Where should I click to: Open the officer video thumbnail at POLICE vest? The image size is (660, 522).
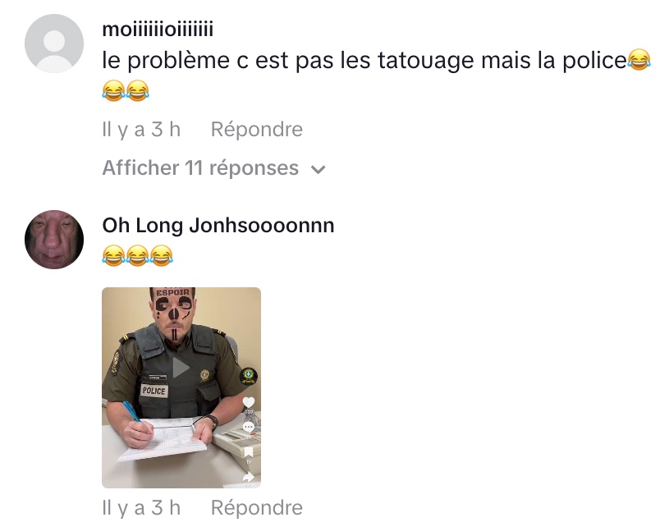tap(154, 391)
